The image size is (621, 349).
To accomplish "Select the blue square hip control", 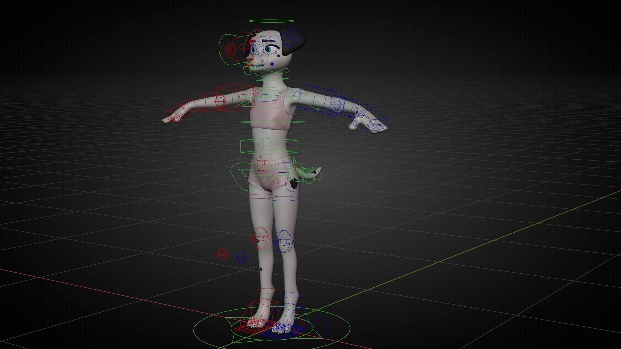I will 284,167.
